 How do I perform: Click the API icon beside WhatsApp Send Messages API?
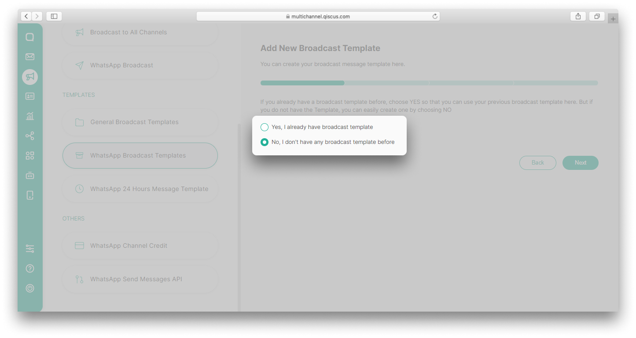pyautogui.click(x=79, y=279)
